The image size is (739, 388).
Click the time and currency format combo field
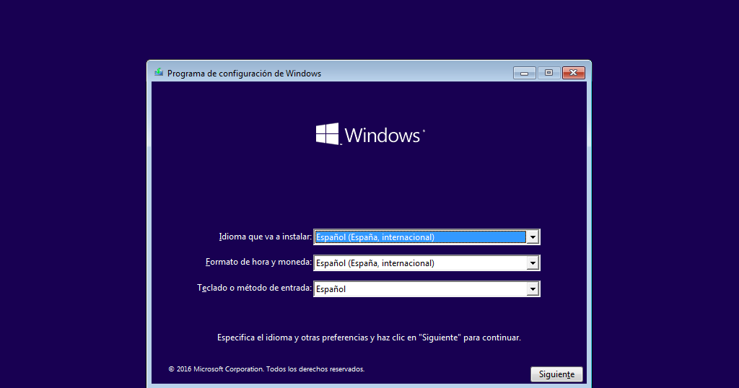point(427,263)
